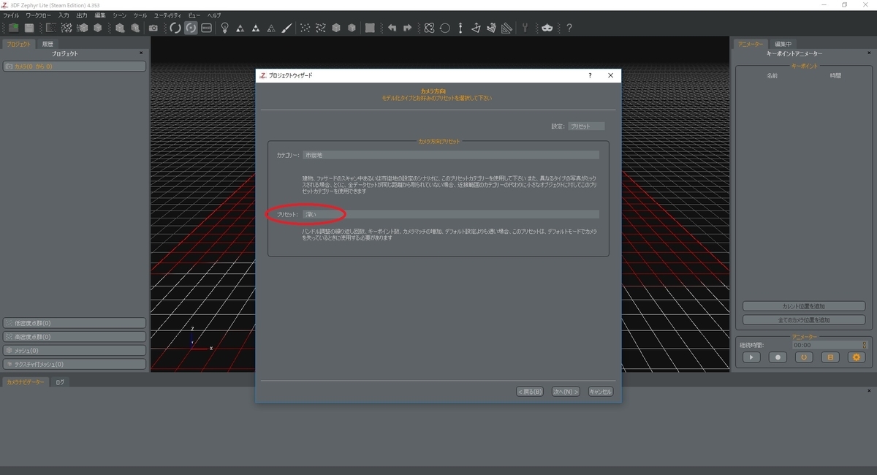877x475 pixels.
Task: Open the カテゴリー dropdown showing 市街地
Action: 451,155
